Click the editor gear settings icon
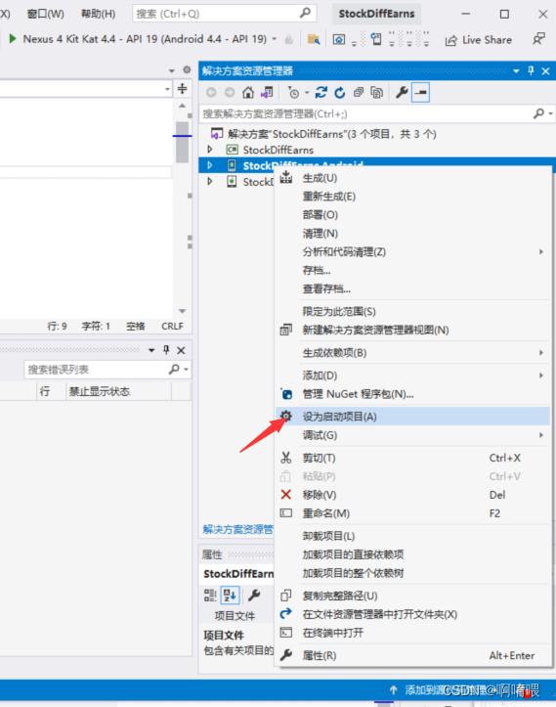This screenshot has width=556, height=707. point(187,69)
